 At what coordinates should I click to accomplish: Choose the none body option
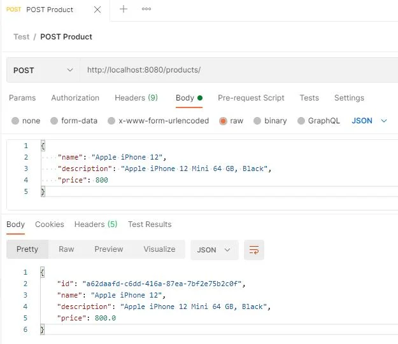[15, 121]
